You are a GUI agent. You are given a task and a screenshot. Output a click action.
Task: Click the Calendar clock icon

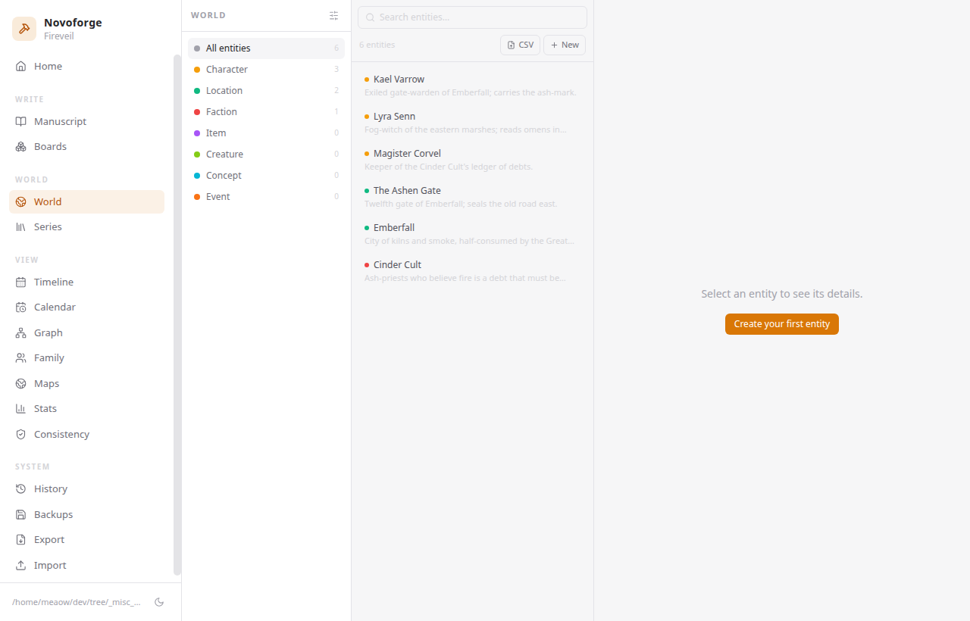click(x=20, y=307)
